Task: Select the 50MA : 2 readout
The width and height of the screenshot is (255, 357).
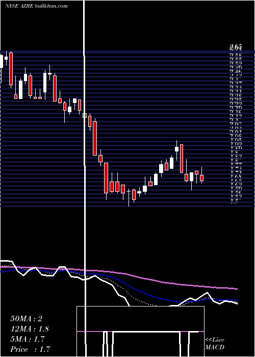Action: [x=27, y=319]
